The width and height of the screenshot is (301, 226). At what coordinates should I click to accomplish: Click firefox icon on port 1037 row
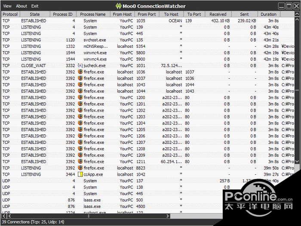pos(80,78)
